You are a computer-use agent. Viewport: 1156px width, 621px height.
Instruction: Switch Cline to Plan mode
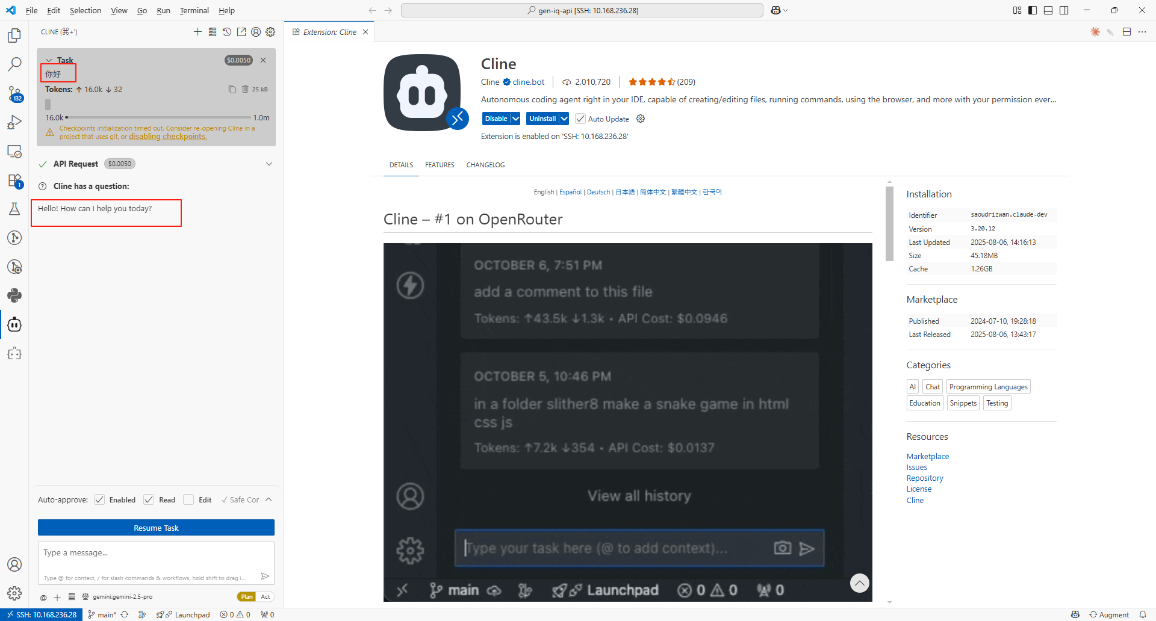pos(247,597)
